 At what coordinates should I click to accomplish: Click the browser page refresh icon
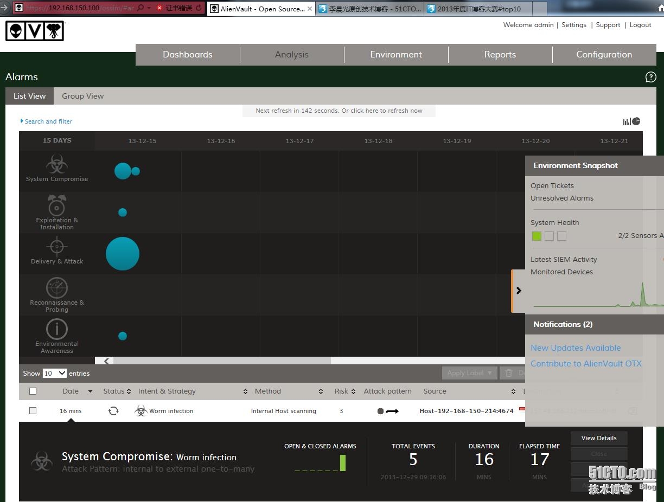pyautogui.click(x=199, y=8)
